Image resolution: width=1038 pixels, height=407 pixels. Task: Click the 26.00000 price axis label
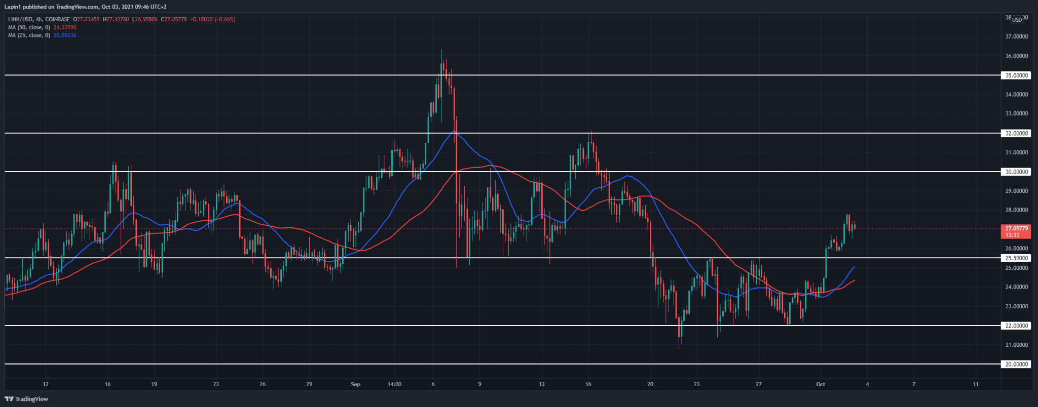[1016, 249]
